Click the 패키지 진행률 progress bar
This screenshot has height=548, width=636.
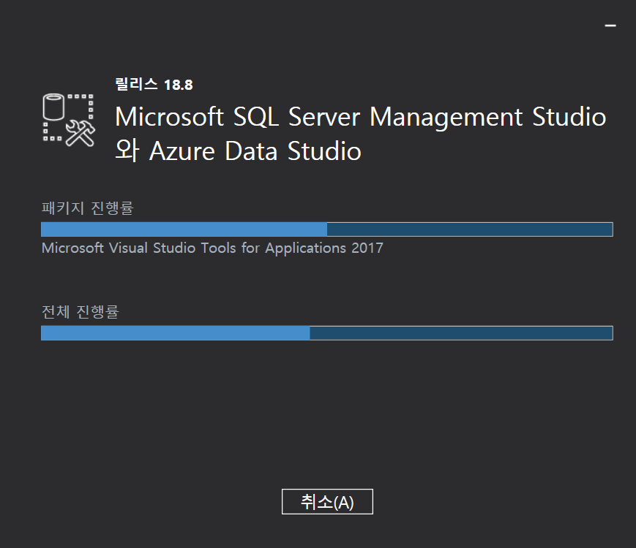(x=327, y=229)
